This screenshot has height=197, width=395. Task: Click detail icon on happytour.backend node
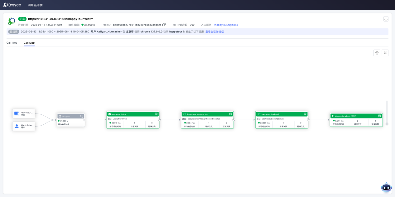pyautogui.click(x=305, y=114)
